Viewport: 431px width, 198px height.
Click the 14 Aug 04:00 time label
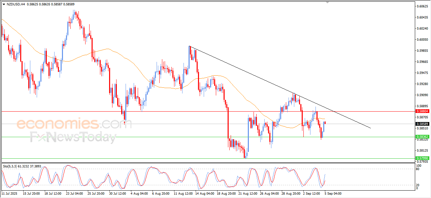(x=204, y=194)
